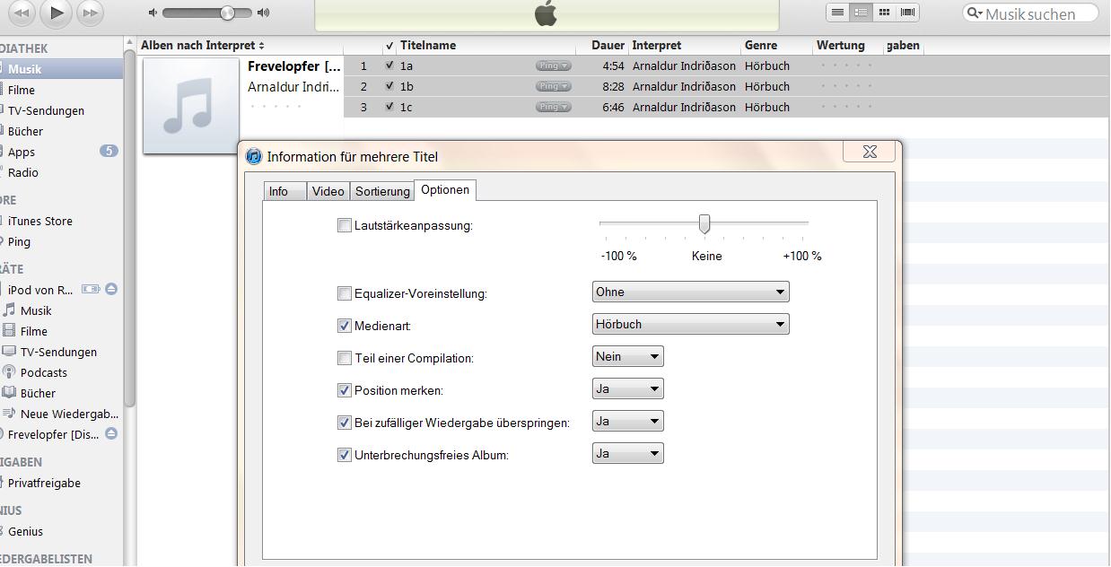Close the 'Information für mehrere Titel' dialog
Image resolution: width=1111 pixels, height=567 pixels.
870,152
